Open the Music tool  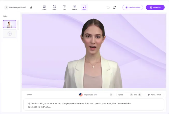(84, 8)
